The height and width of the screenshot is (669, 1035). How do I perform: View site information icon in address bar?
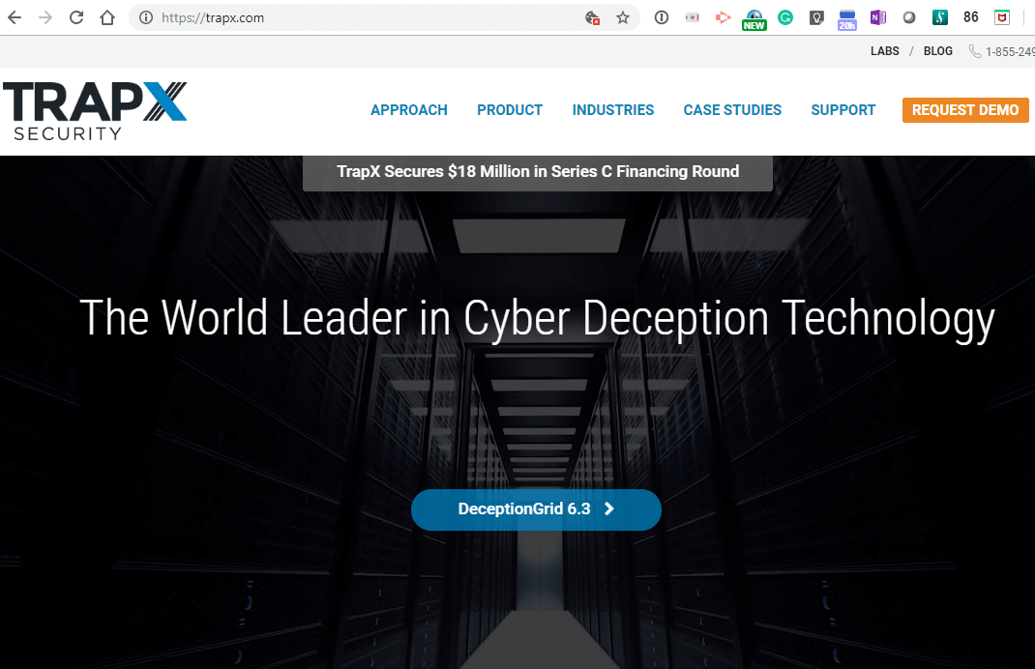pos(146,17)
